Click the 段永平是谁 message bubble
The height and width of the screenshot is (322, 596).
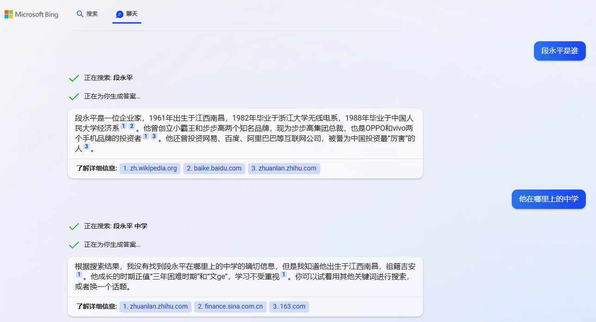(x=559, y=51)
